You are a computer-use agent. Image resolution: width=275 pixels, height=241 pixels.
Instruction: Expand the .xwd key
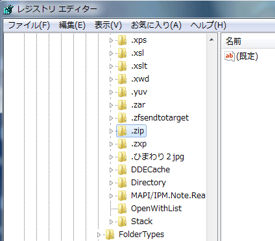tap(111, 79)
